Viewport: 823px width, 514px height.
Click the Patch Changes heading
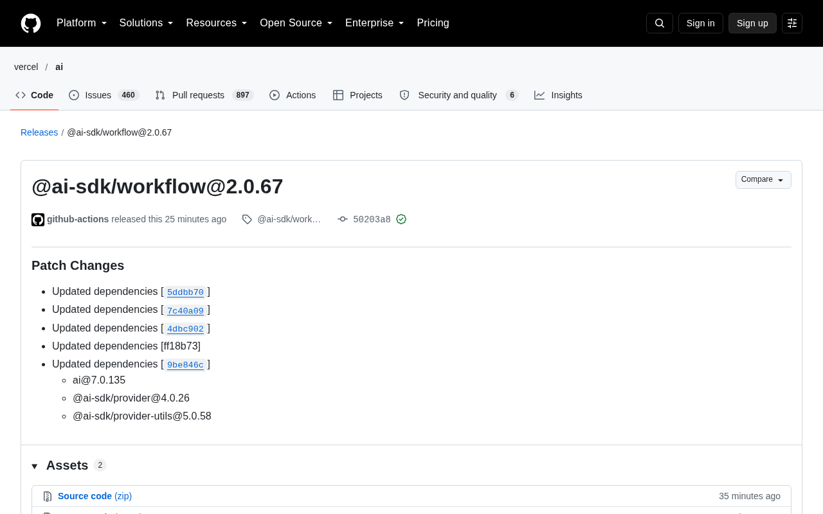78,265
